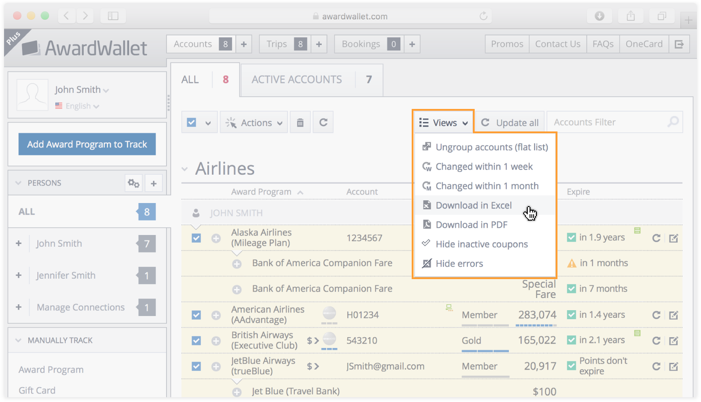Collapse the Airlines section

tap(184, 169)
